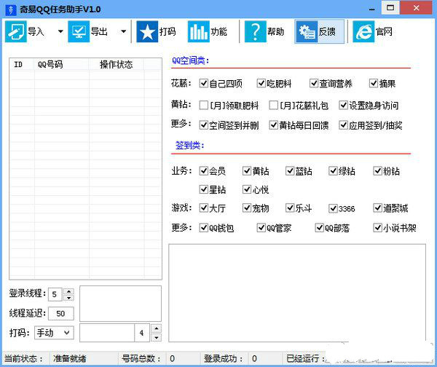Screen dimensions: 437x367
Task: Click the app logo in title bar
Action: coord(11,9)
